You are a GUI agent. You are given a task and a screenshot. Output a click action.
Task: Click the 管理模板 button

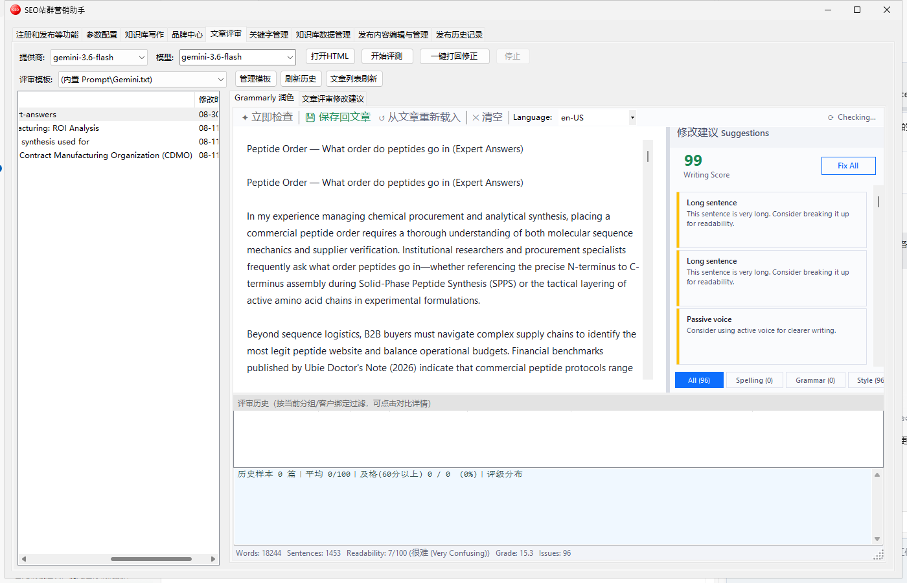[x=255, y=79]
